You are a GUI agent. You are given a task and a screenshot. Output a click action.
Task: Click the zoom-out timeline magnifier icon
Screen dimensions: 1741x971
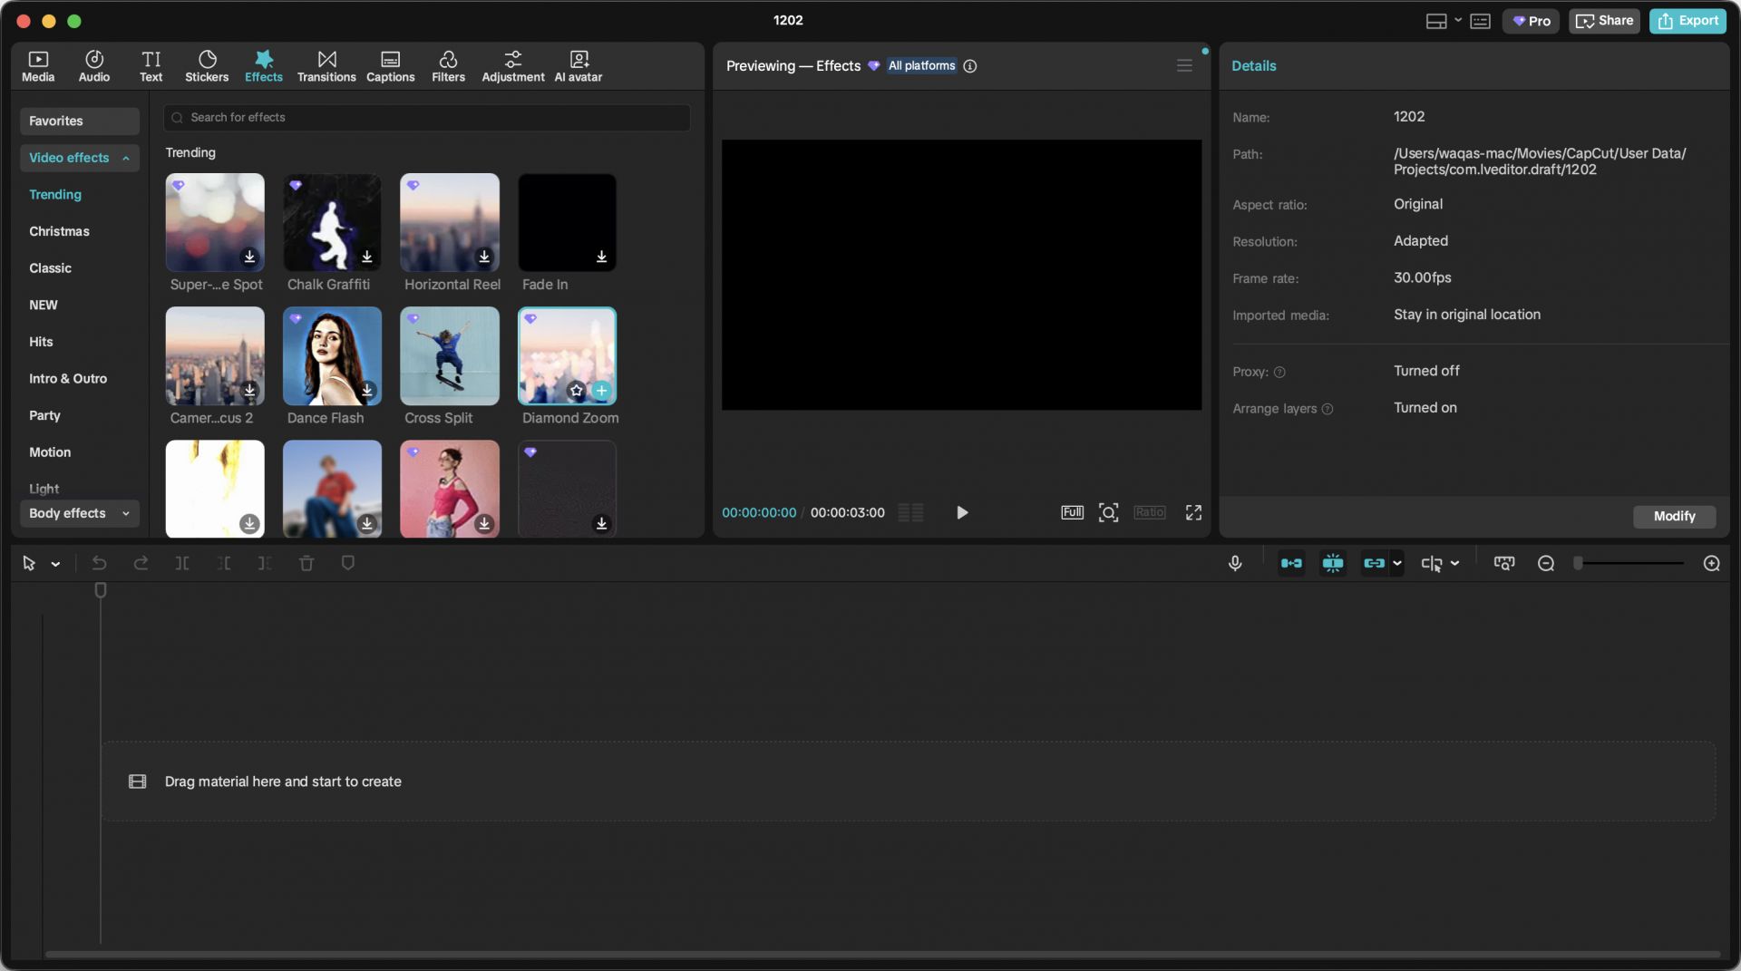click(x=1546, y=563)
